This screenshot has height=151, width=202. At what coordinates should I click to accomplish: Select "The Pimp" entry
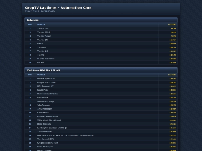42,47
